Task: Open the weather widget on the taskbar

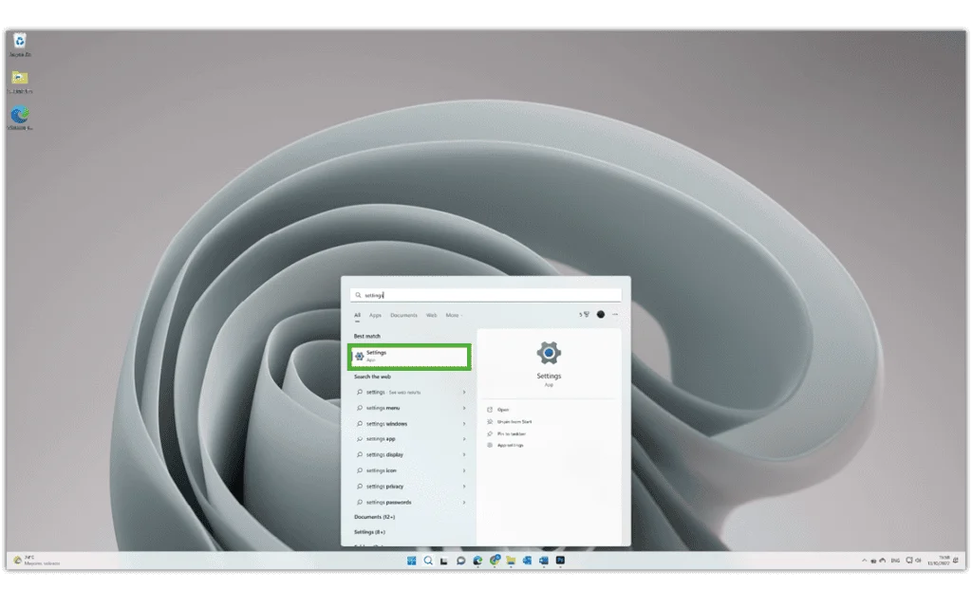Action: click(x=37, y=561)
